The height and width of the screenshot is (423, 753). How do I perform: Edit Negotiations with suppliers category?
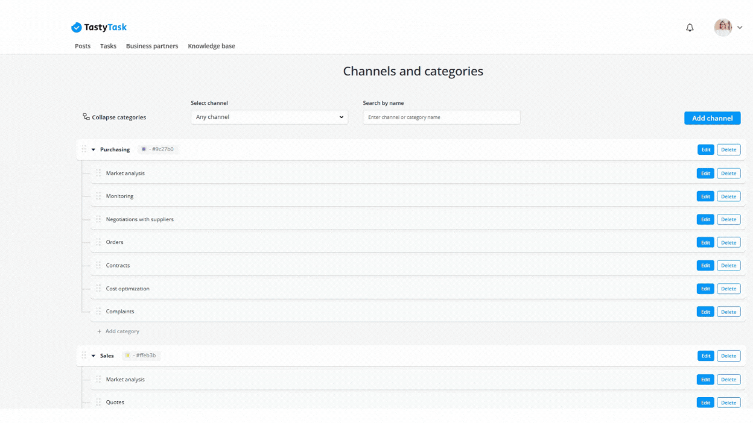705,219
